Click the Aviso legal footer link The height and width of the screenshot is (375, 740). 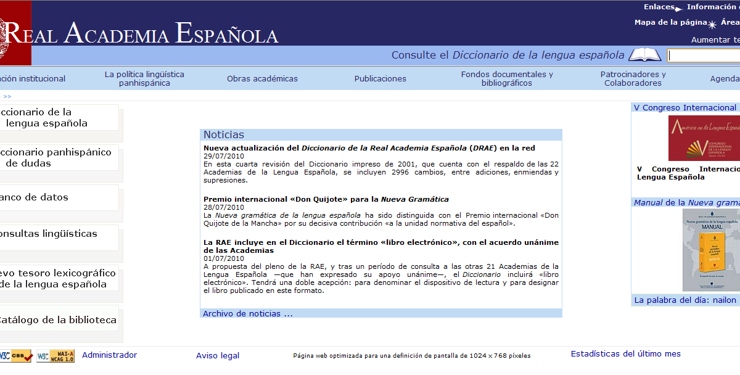218,355
